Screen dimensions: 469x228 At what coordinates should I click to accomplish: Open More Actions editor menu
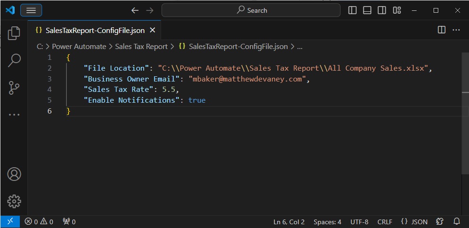(456, 30)
